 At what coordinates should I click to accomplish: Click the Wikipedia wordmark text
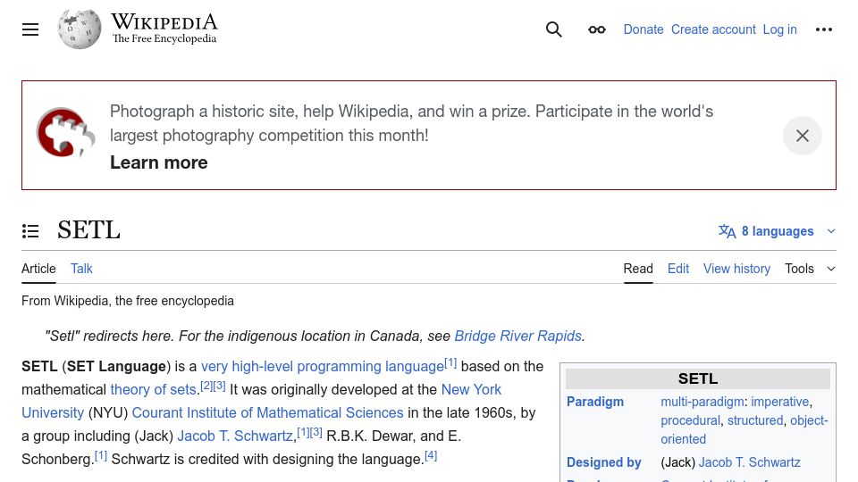click(164, 22)
